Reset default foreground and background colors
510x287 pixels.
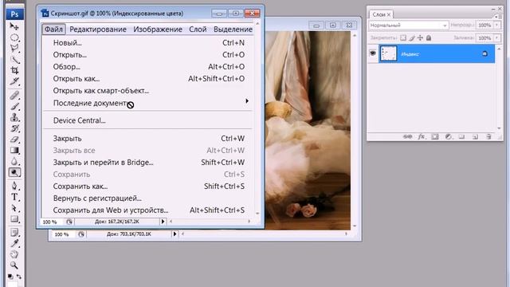pos(10,277)
